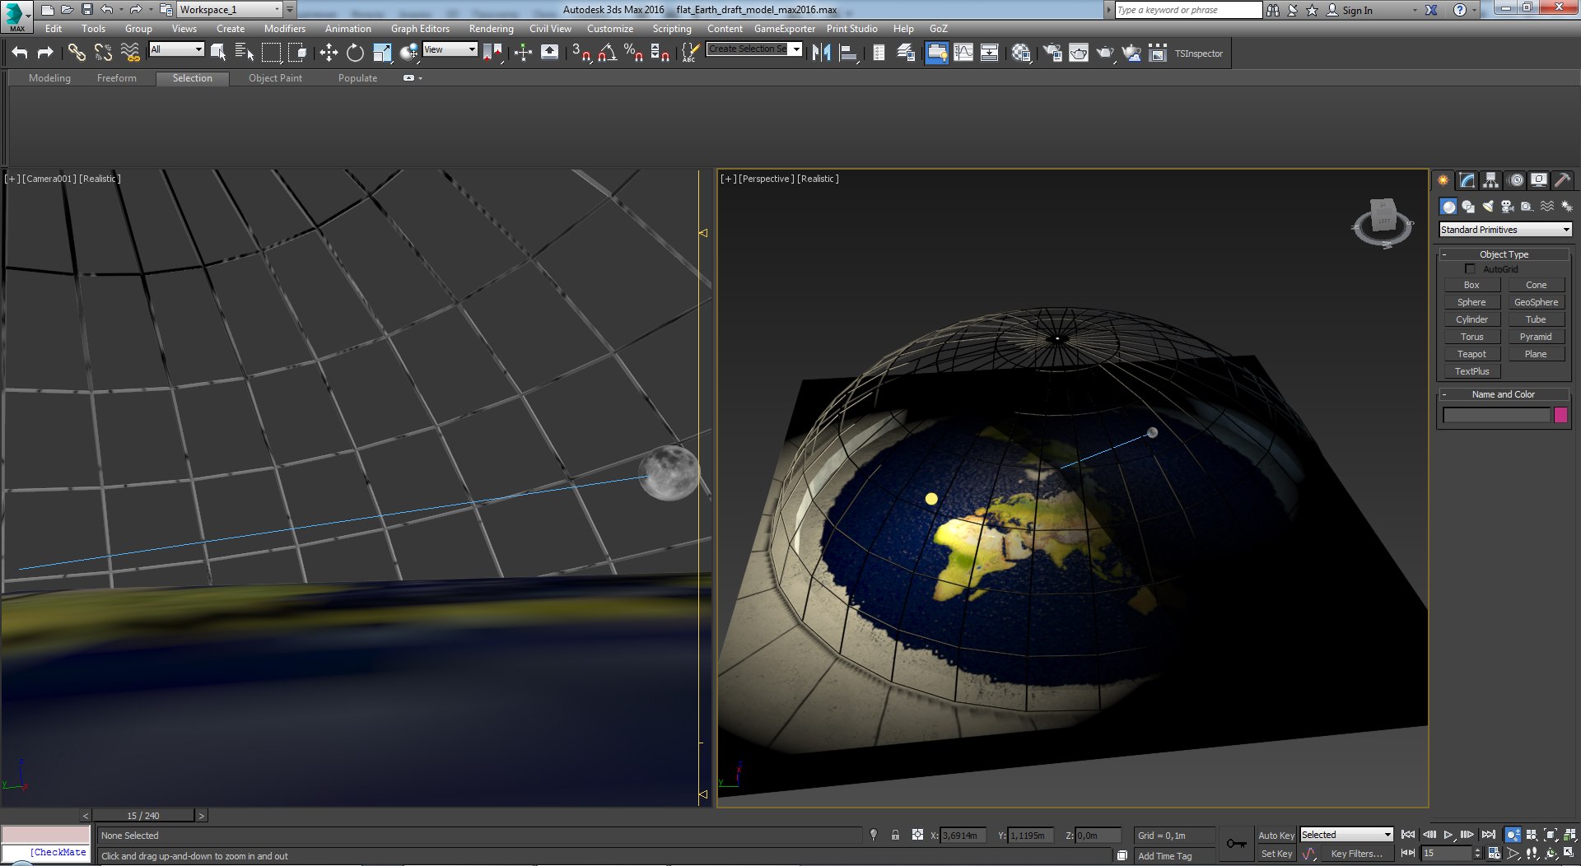Open Curve Editor from toolbar

[963, 53]
